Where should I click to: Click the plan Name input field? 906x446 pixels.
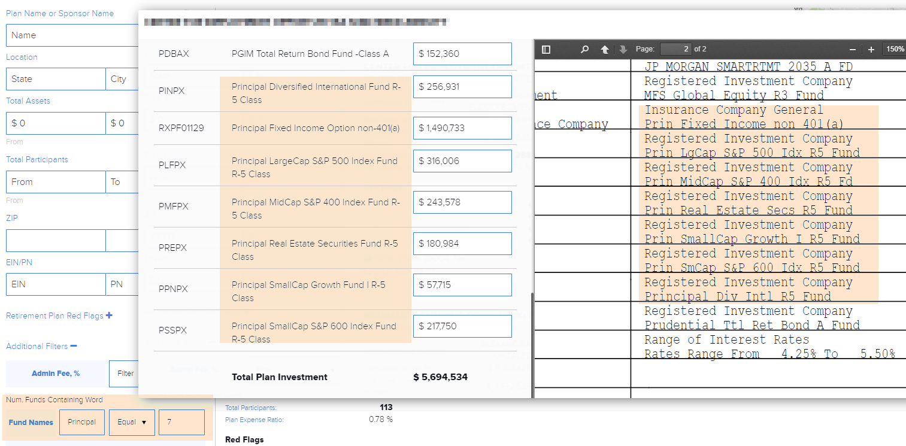pyautogui.click(x=72, y=35)
